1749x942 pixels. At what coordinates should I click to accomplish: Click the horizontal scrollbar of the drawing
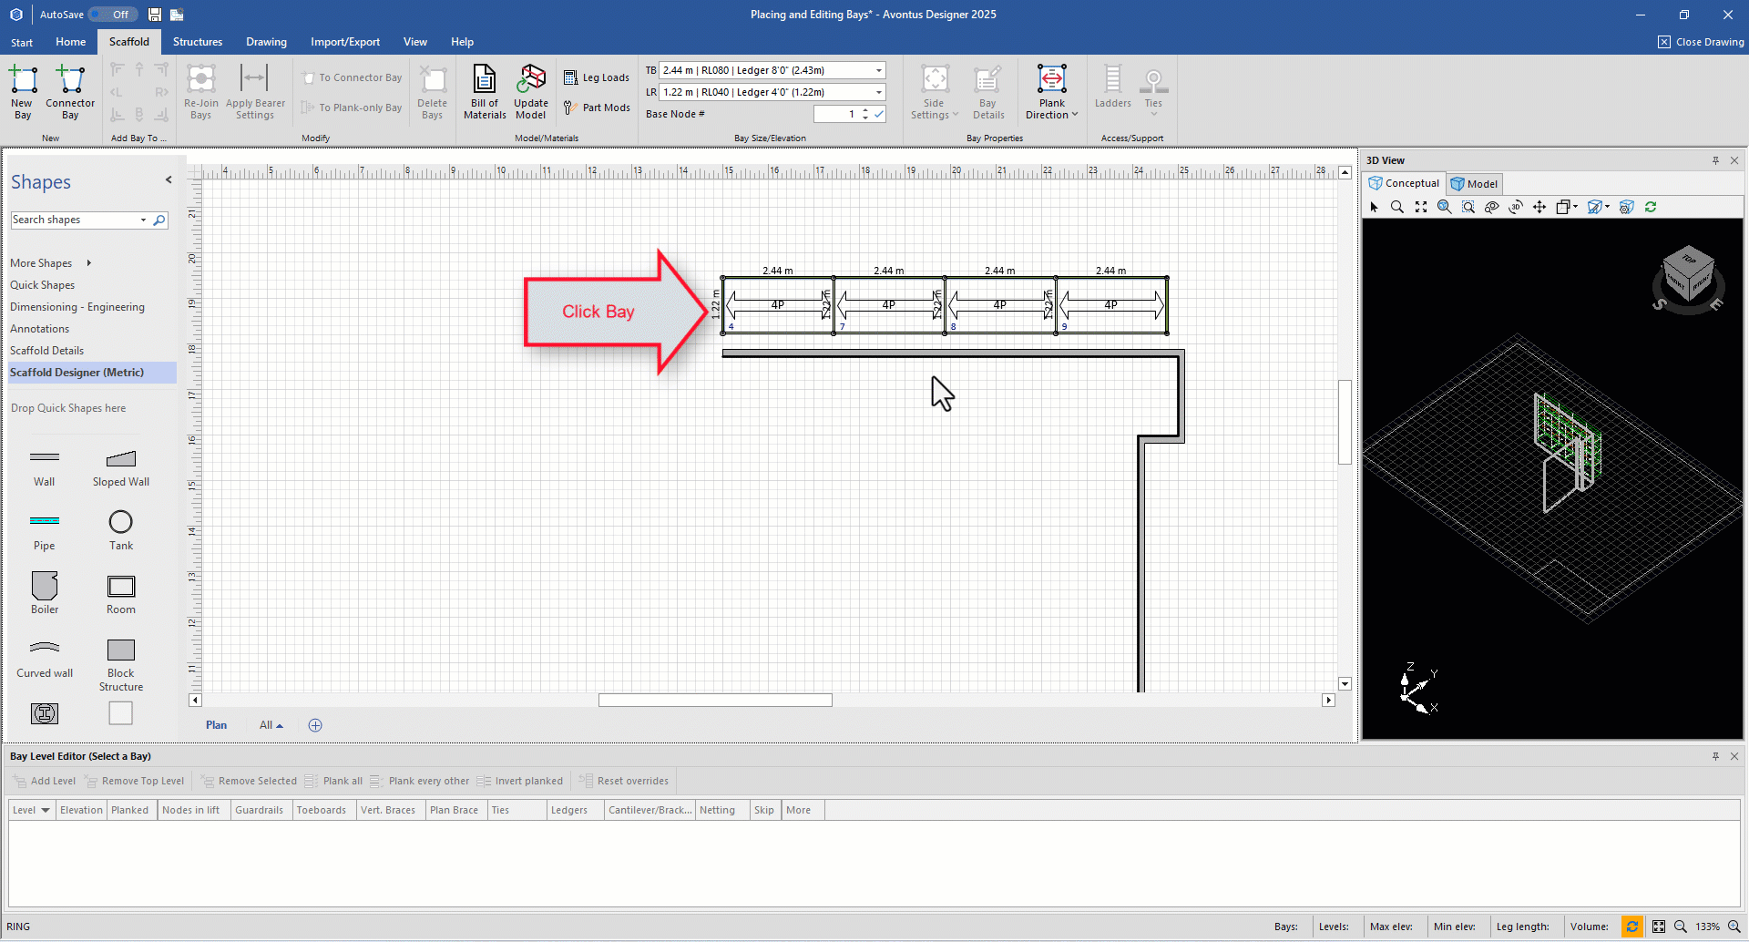tap(715, 701)
